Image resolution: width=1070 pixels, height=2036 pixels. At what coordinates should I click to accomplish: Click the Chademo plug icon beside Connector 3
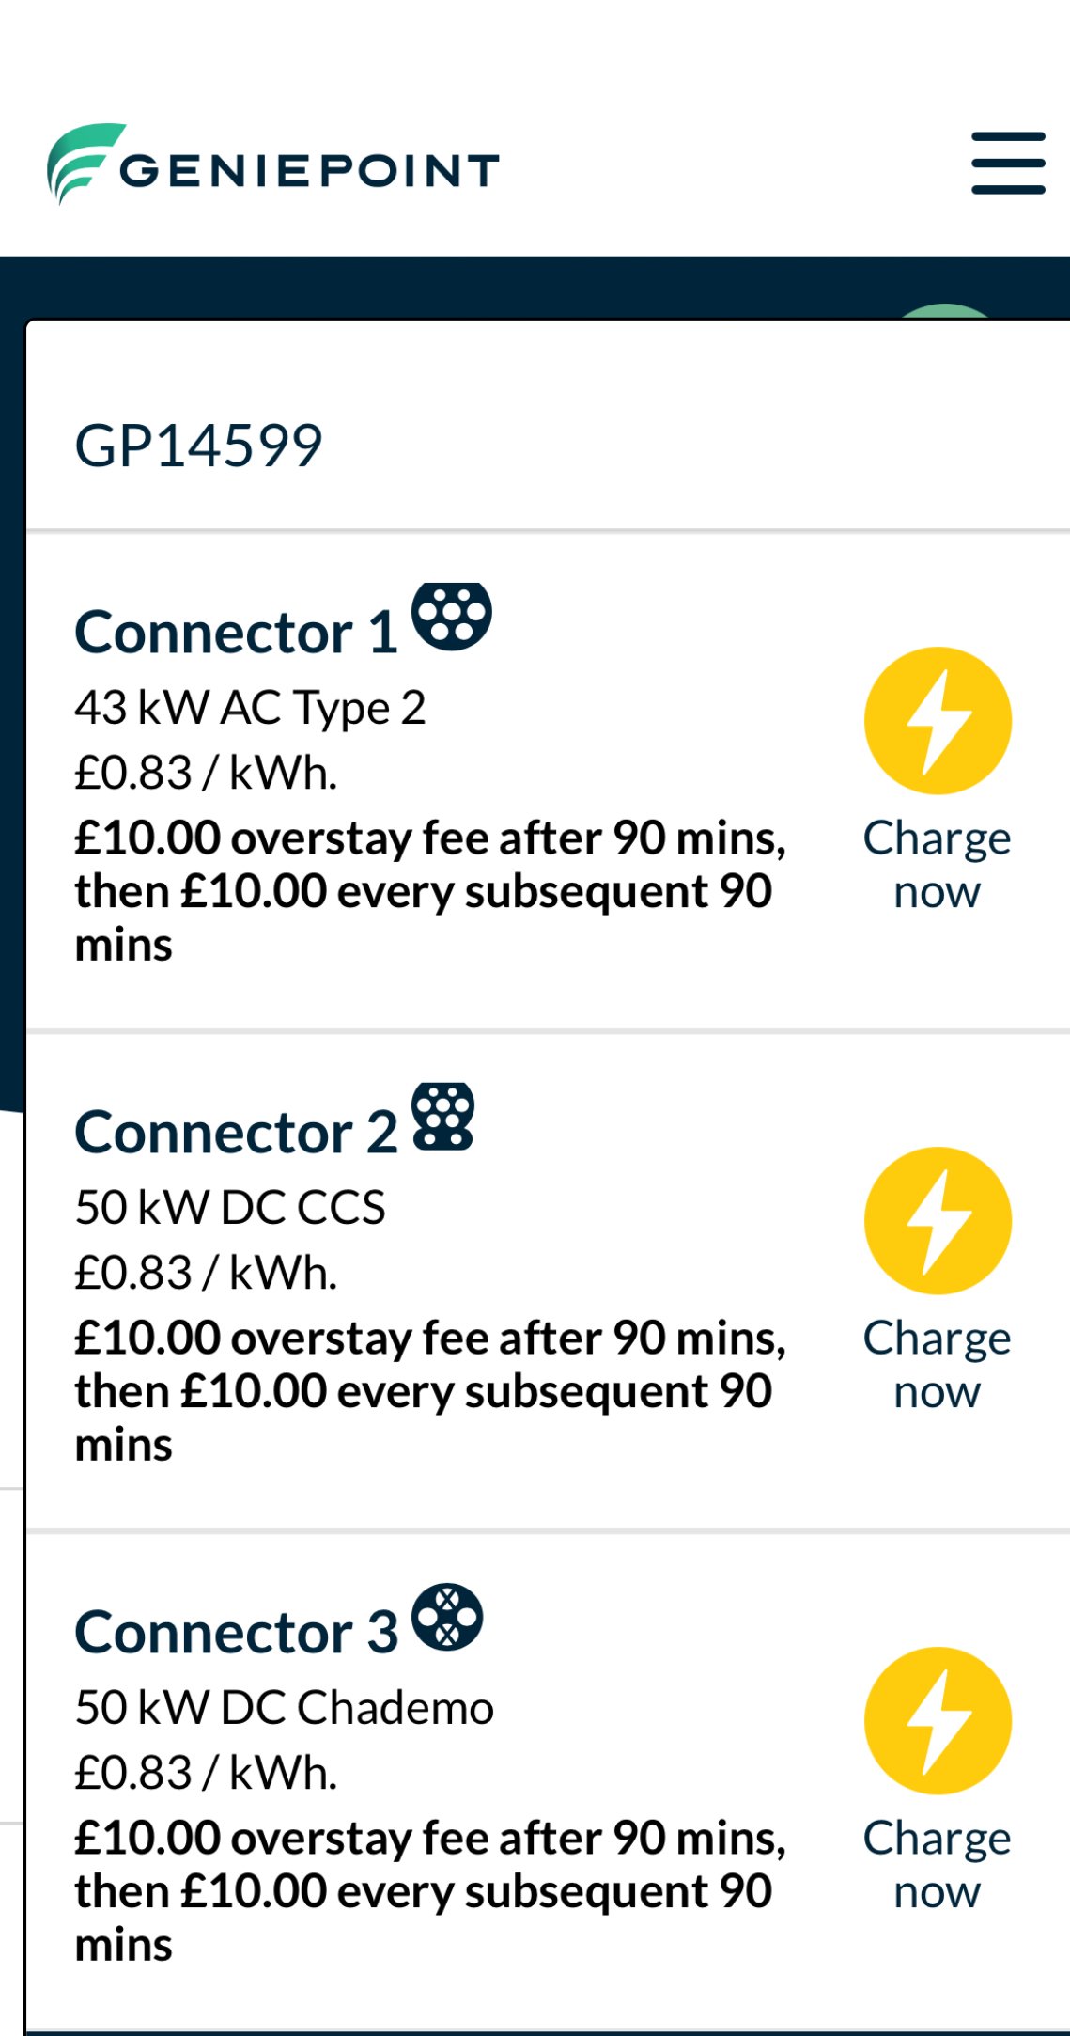(x=447, y=1617)
